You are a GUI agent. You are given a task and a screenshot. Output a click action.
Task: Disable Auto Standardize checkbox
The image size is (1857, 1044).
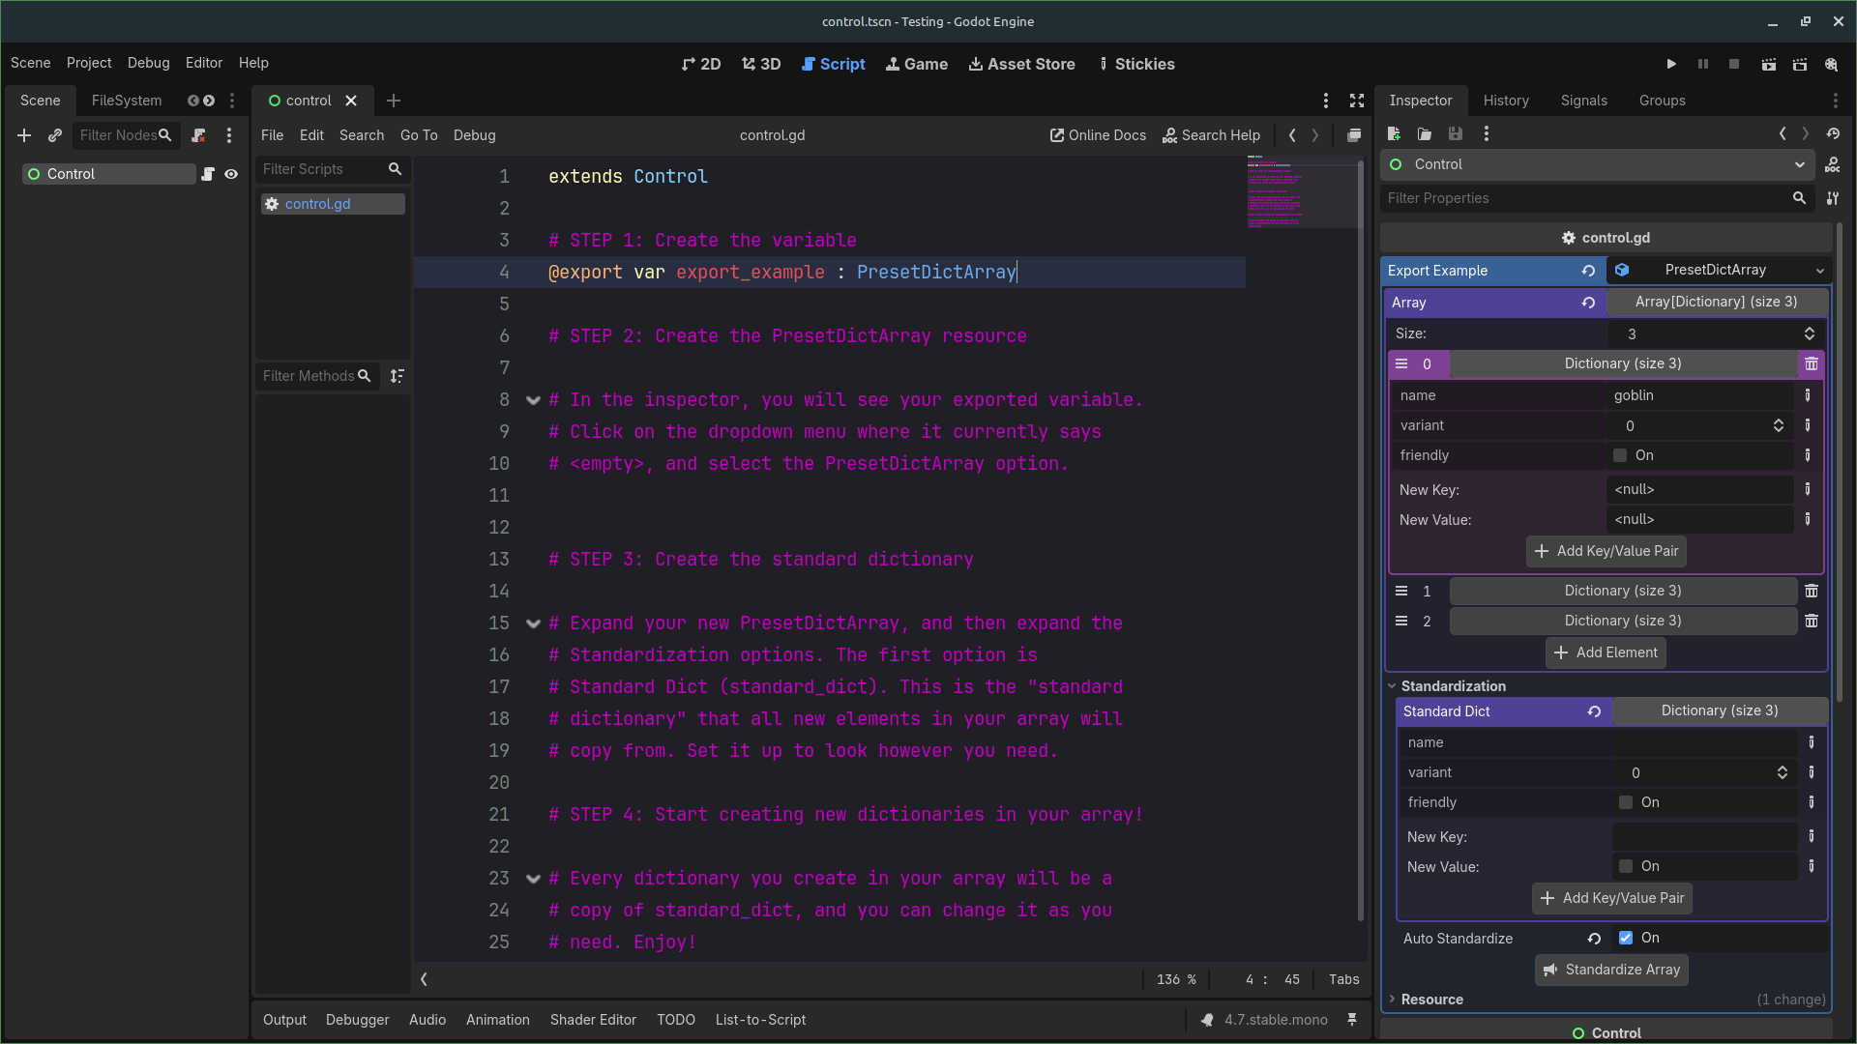point(1626,938)
